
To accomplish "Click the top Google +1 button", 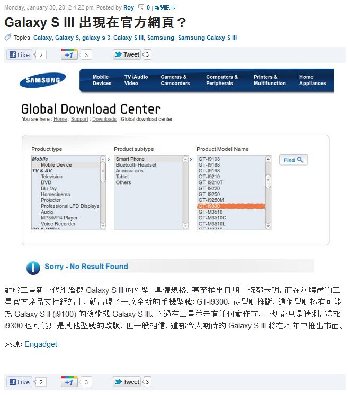I will point(69,54).
